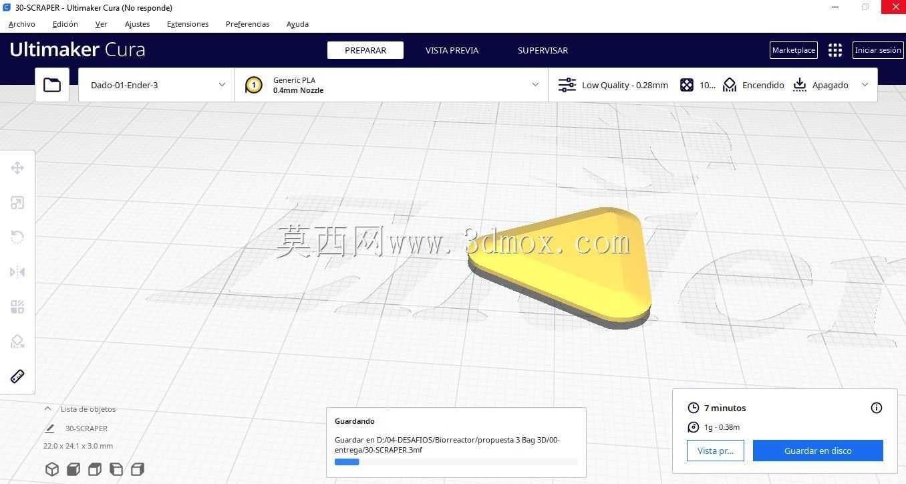The width and height of the screenshot is (906, 484).
Task: Switch to front view cube
Action: (73, 469)
